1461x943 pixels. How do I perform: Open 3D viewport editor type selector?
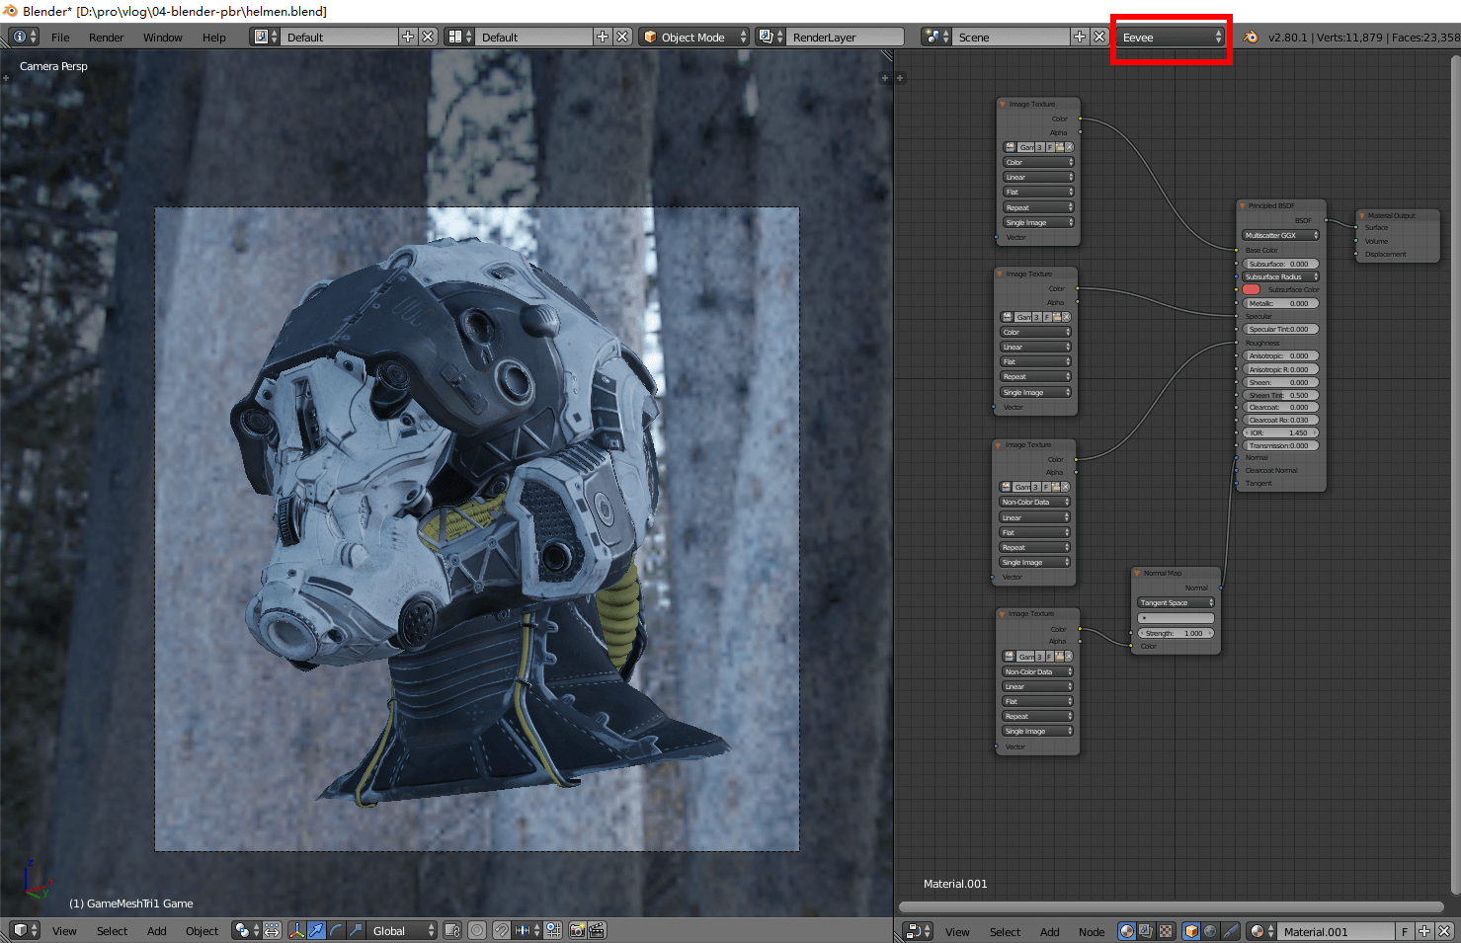[x=25, y=930]
